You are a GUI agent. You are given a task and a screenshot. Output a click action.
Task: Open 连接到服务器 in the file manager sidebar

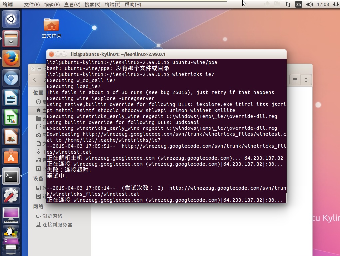click(54, 225)
